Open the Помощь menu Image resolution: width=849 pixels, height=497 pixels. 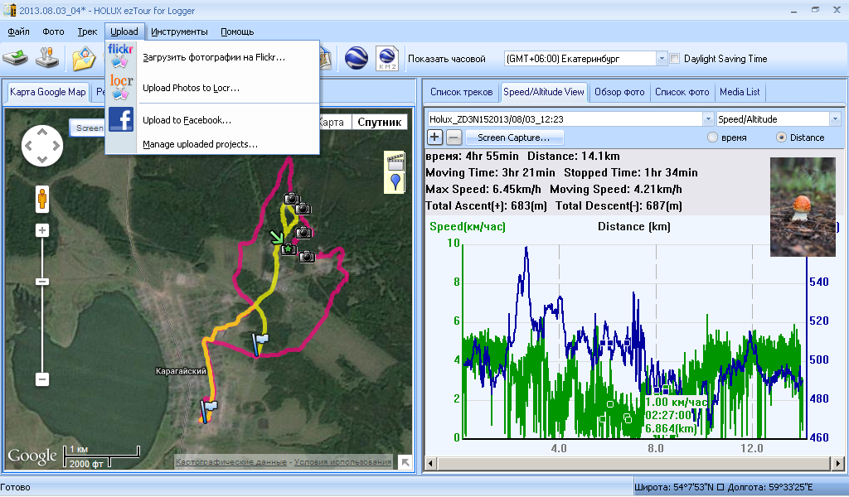237,31
